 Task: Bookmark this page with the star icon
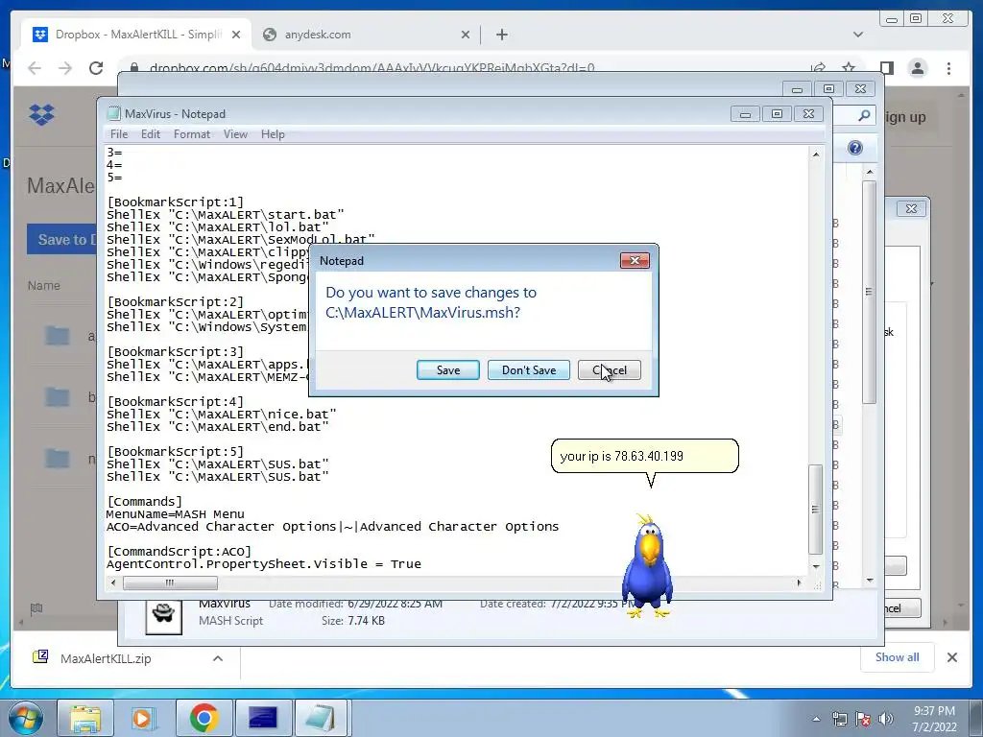[849, 68]
